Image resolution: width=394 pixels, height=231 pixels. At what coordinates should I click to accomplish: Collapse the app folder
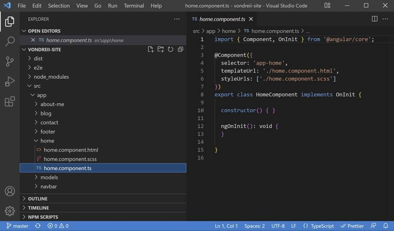point(103,95)
